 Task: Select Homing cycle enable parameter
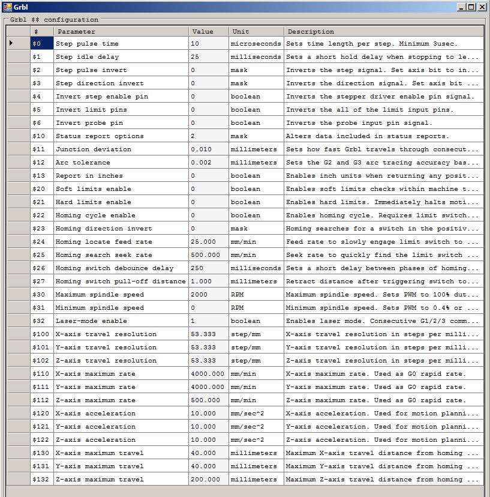click(121, 215)
